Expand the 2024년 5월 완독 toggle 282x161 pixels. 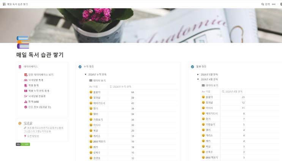click(x=198, y=74)
